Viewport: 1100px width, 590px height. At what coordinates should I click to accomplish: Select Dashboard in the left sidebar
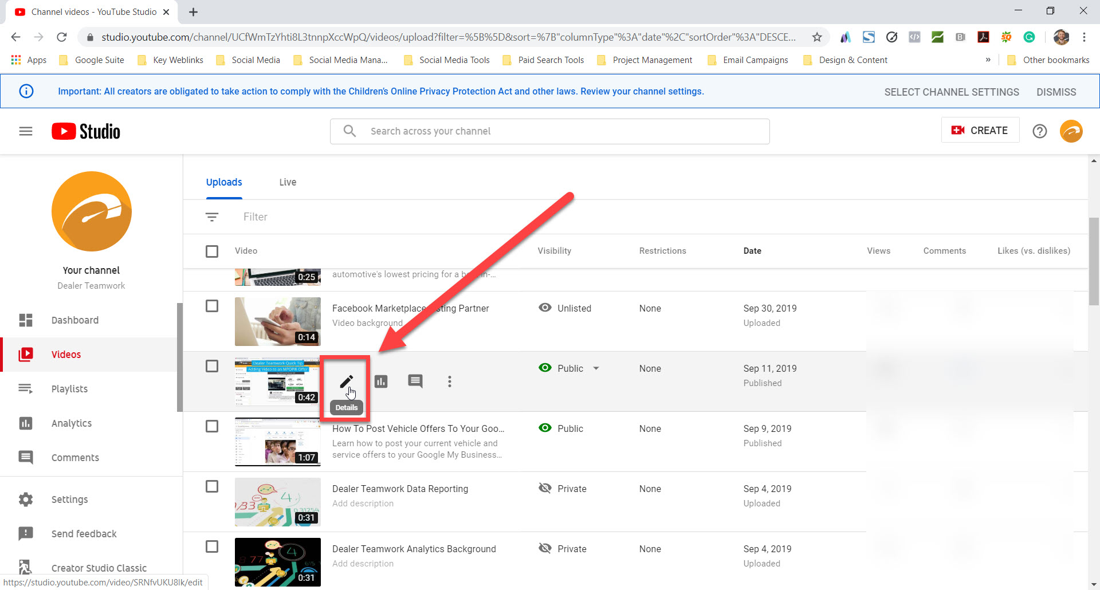74,320
